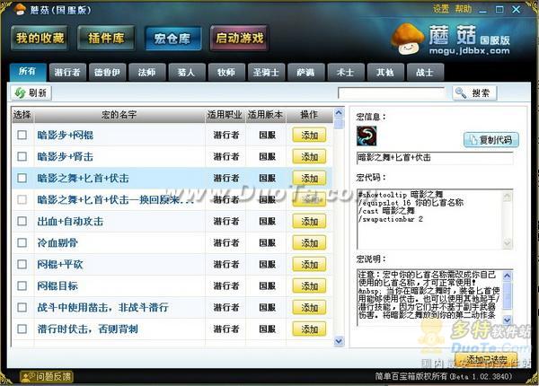Select the checkbox for 闷棍目标
539x386 pixels.
tap(22, 286)
